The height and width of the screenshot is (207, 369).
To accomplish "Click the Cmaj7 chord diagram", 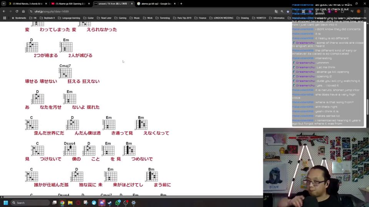I will pos(65,73).
